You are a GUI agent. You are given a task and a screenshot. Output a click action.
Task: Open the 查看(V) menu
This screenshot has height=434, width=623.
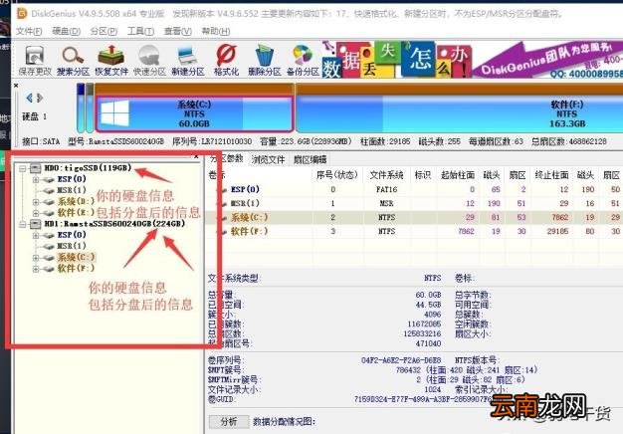[x=178, y=31]
